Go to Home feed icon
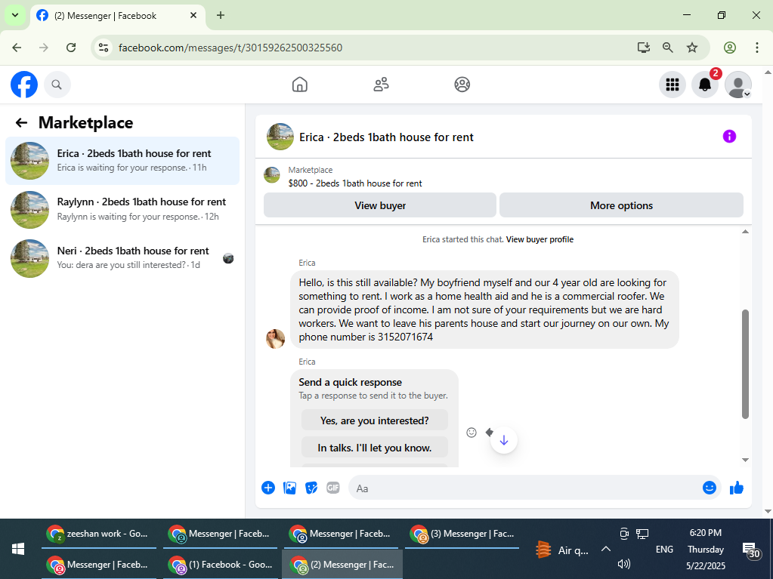The height and width of the screenshot is (579, 773). click(x=300, y=85)
